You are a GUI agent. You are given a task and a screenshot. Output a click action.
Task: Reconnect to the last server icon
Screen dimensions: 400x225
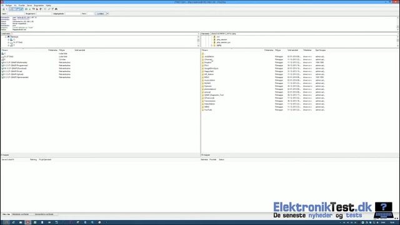(41, 9)
